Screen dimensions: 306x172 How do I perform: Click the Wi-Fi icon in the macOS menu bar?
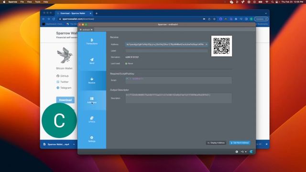267,2
